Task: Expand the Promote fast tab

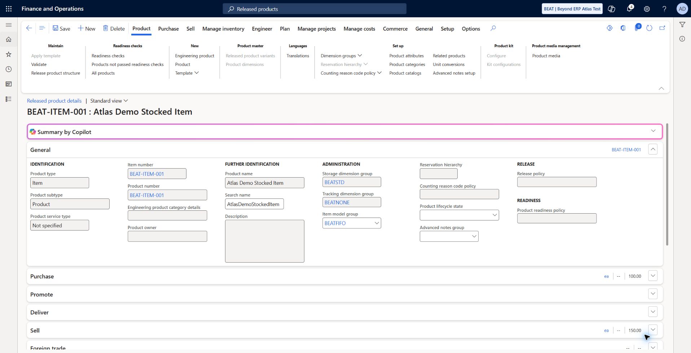Action: (653, 294)
